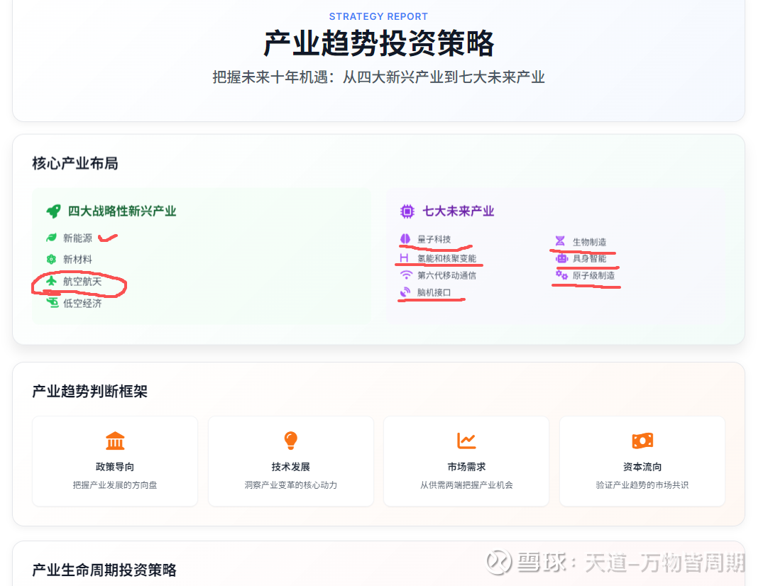Click the atom icon next to 新材料
The height and width of the screenshot is (586, 768).
pos(51,260)
